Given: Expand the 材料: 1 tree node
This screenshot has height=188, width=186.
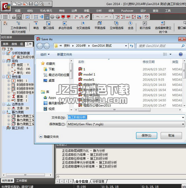Looking at the screenshot, I should (9, 81).
